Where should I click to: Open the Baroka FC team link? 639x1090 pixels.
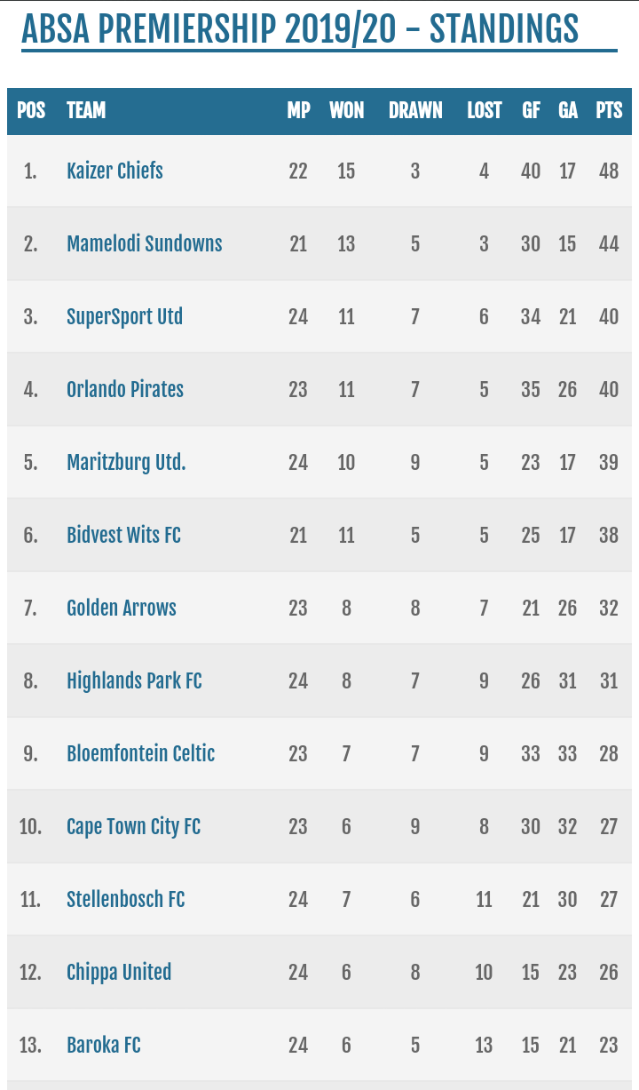[104, 1045]
